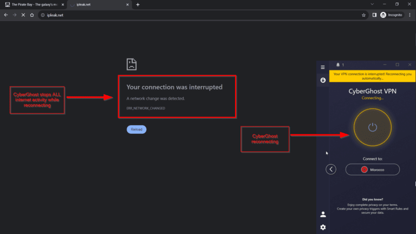Viewport: 416px width, 234px height.
Task: Click the Reload button on error page
Action: pyautogui.click(x=136, y=129)
